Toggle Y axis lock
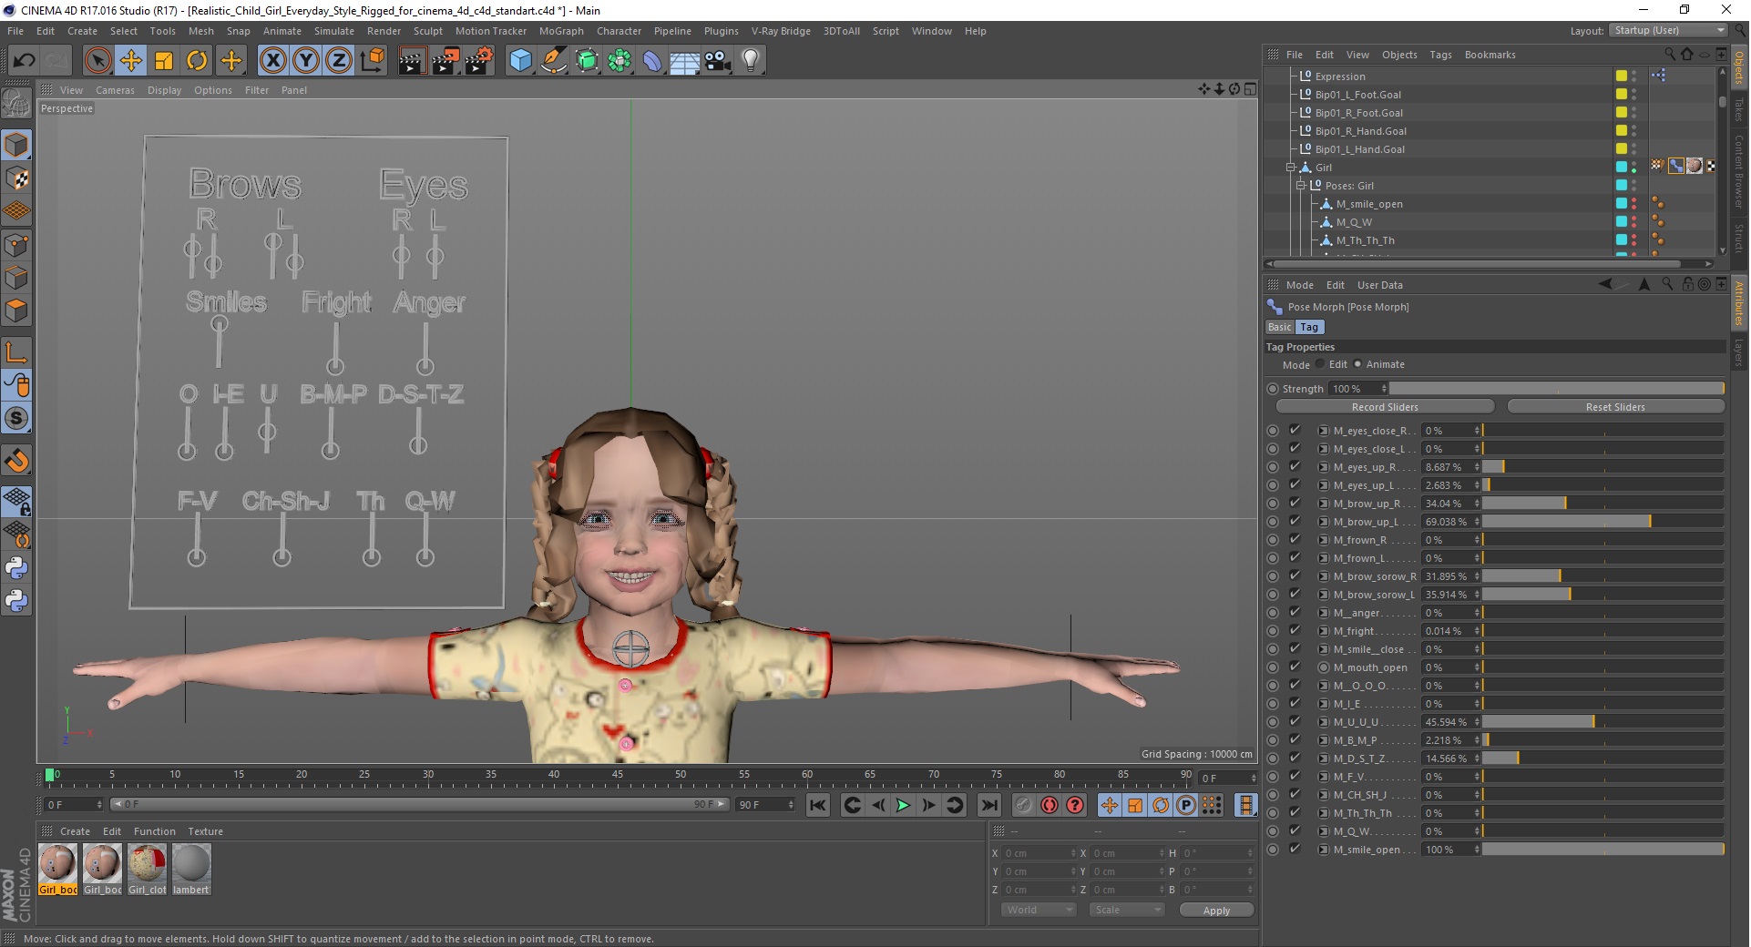This screenshot has width=1751, height=947. (306, 61)
